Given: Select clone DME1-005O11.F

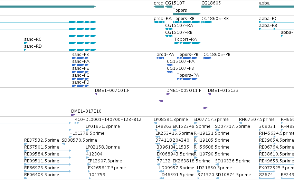Looking at the screenshot, I should tap(168, 94).
